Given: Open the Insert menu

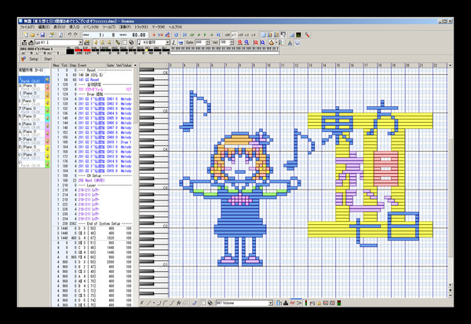Looking at the screenshot, I should pyautogui.click(x=75, y=27).
